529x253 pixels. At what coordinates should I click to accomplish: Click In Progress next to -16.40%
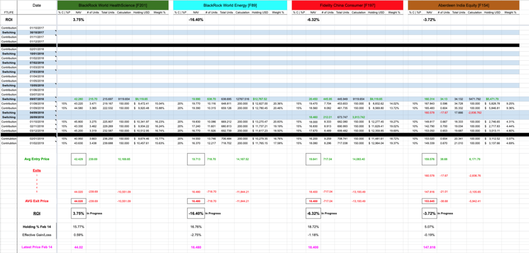(212, 213)
